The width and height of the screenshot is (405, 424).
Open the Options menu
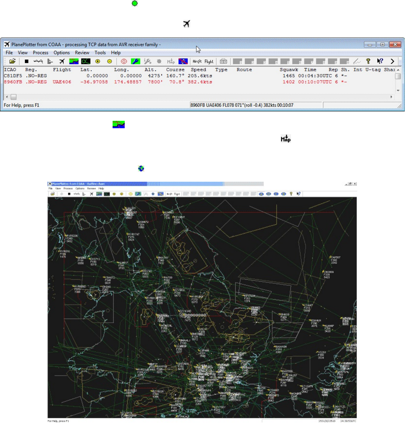tap(62, 52)
